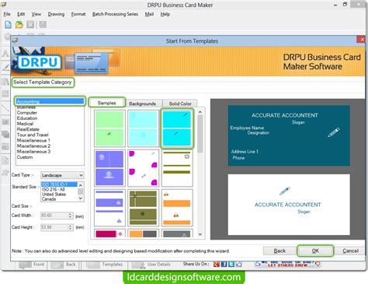Select the olive stripes white template
The width and height of the screenshot is (368, 284).
coord(177,168)
